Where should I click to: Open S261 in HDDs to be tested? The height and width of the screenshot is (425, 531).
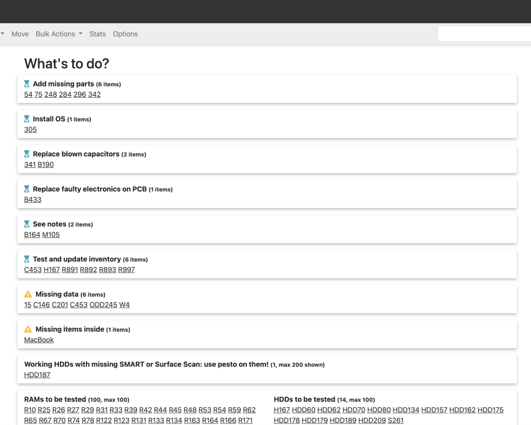coord(396,421)
